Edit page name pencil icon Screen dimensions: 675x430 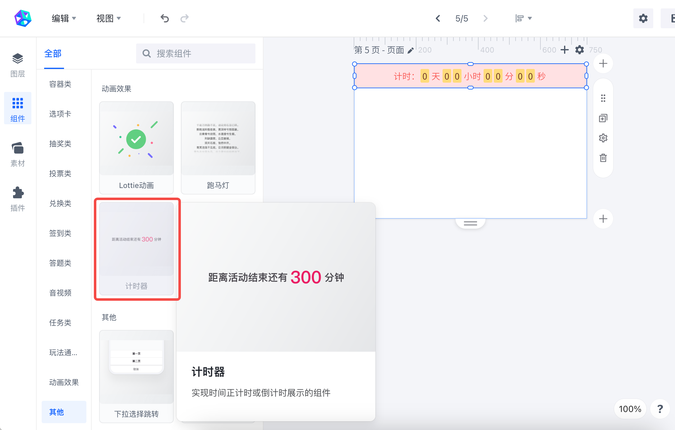point(411,50)
